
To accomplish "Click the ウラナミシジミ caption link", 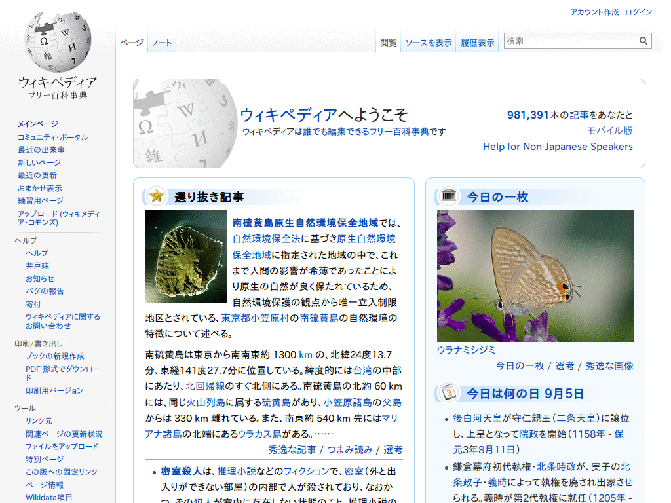I will pos(466,350).
